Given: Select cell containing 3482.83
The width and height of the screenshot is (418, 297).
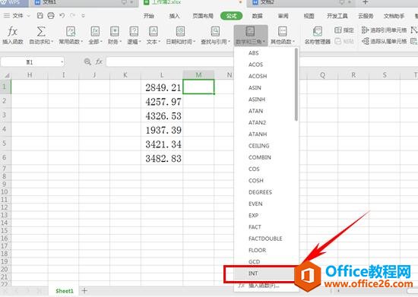Looking at the screenshot, I should 162,158.
